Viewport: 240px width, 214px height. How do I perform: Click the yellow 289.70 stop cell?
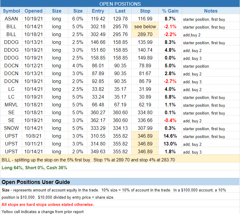145,34
